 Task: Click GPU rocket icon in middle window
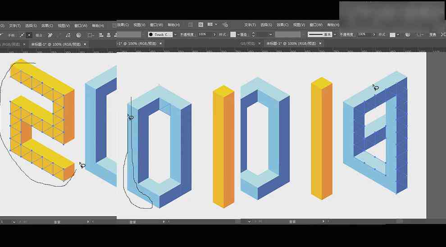click(x=225, y=25)
